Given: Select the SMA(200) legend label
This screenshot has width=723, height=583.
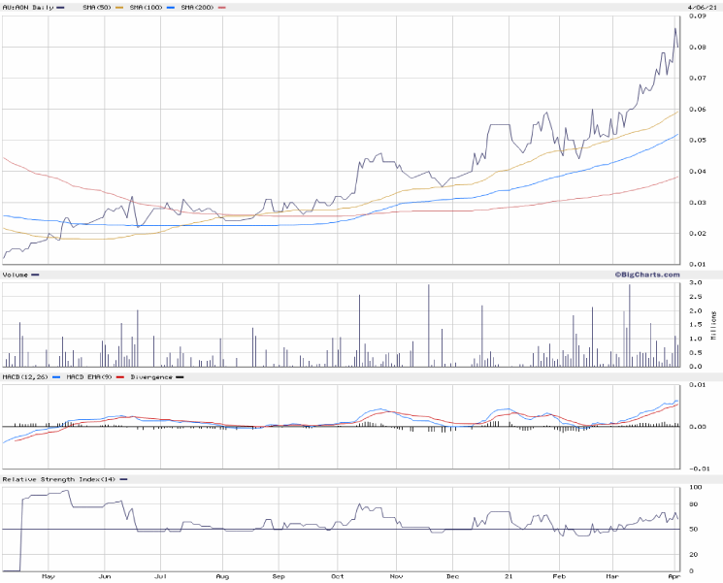Looking at the screenshot, I should tap(197, 7).
